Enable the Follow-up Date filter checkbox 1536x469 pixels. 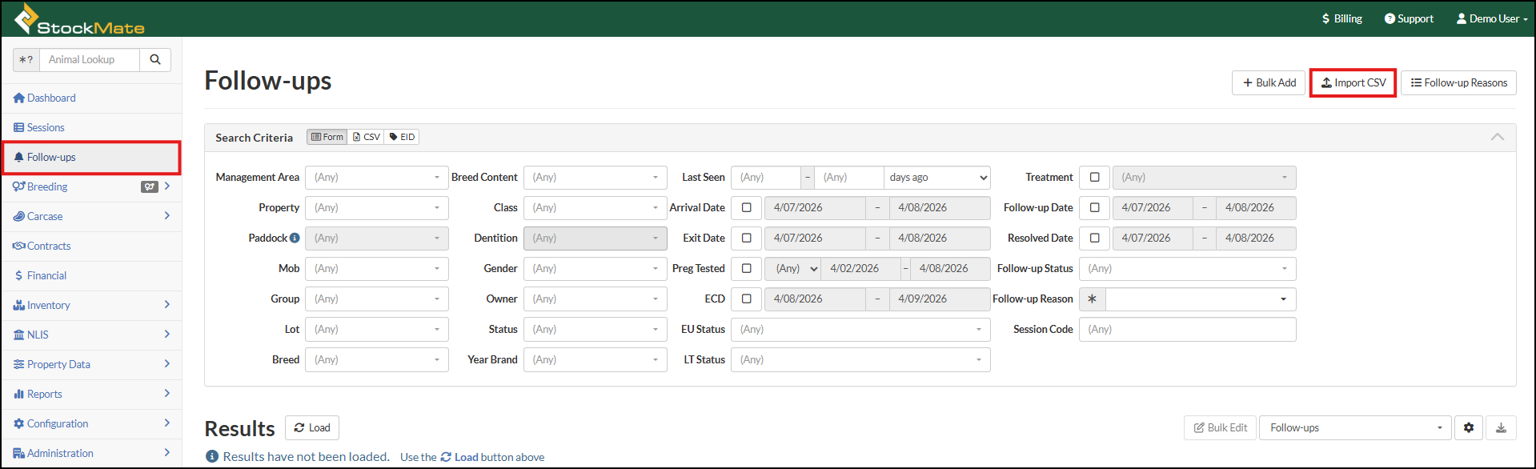(1095, 207)
